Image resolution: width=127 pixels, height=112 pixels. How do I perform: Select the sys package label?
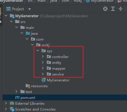(x=49, y=51)
